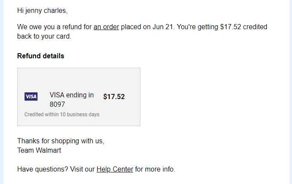Click the "Jun 21" order date
This screenshot has width=292, height=184.
tap(163, 27)
